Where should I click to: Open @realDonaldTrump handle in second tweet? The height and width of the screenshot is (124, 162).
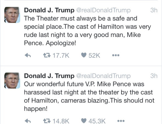point(103,76)
